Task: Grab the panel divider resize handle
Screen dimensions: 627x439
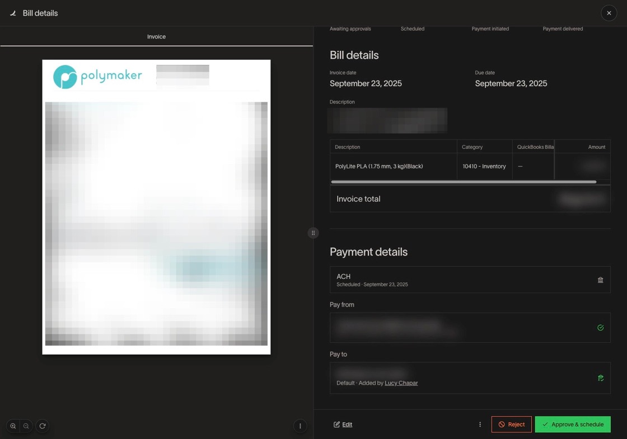Action: pos(313,233)
